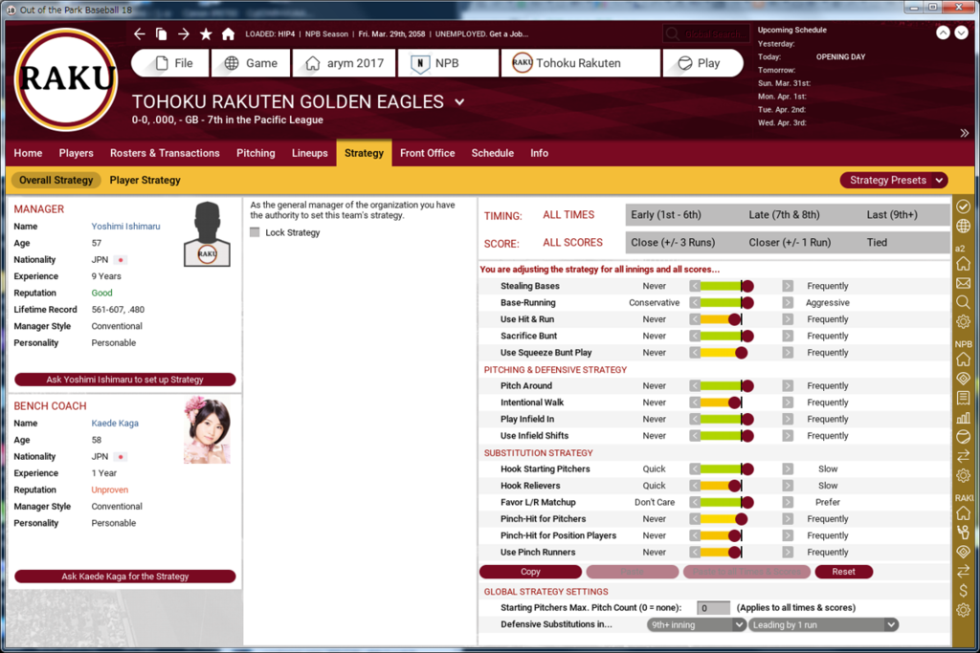Open the Leading by 1 run dropdown
Image resolution: width=980 pixels, height=653 pixels.
coord(823,624)
